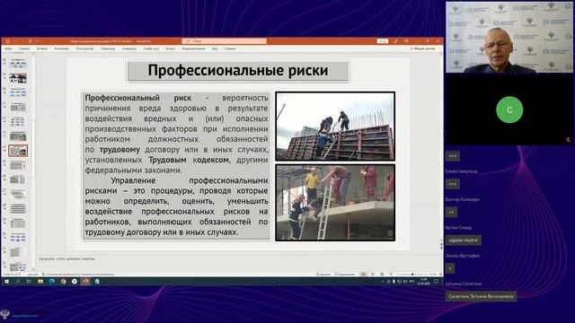Start slideshow from status bar icon
The height and width of the screenshot is (323, 575).
tap(391, 275)
